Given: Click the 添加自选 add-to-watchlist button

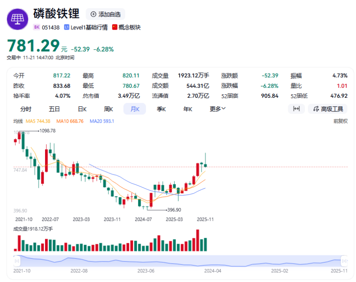Looking at the screenshot, I should point(106,14).
